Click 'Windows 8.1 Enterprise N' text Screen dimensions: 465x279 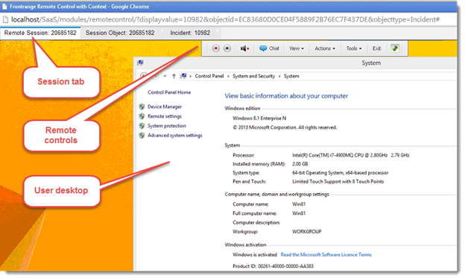tap(259, 118)
